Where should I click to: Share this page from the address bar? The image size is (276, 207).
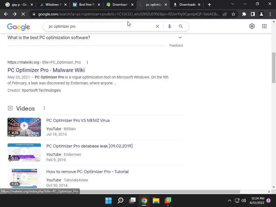(225, 14)
